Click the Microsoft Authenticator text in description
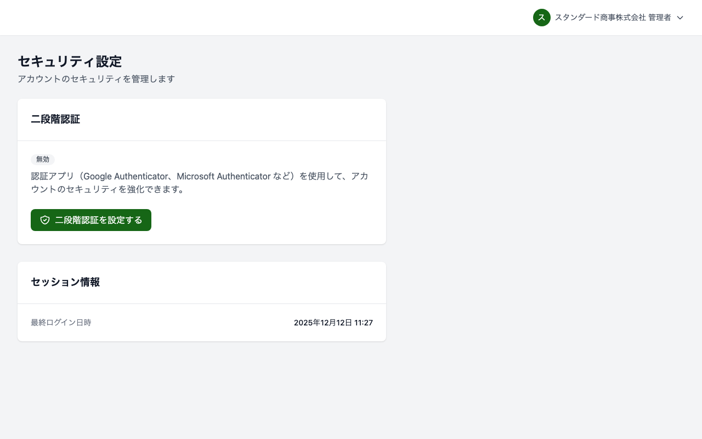 pyautogui.click(x=223, y=176)
